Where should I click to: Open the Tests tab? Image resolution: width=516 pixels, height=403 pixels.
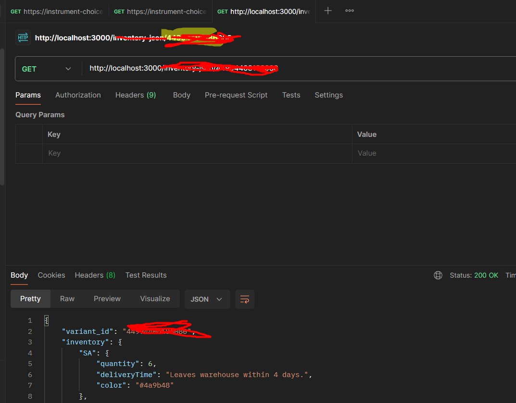coord(291,95)
